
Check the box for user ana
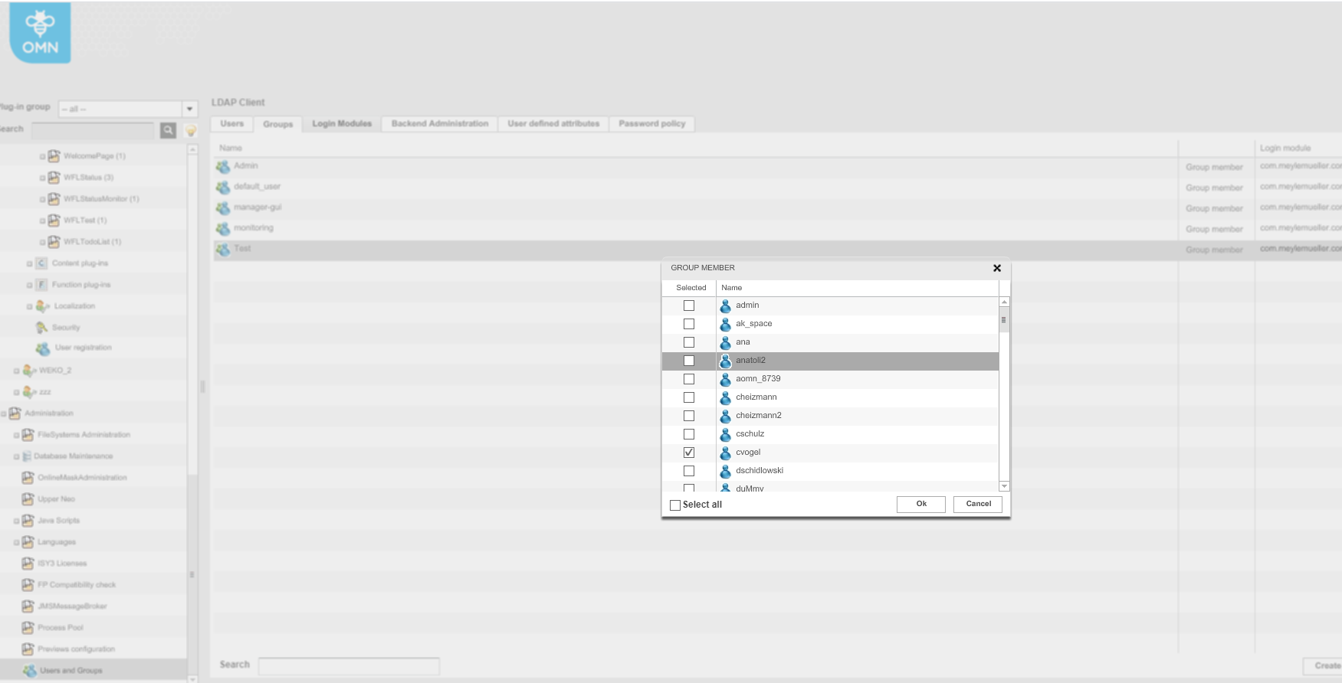(x=689, y=342)
